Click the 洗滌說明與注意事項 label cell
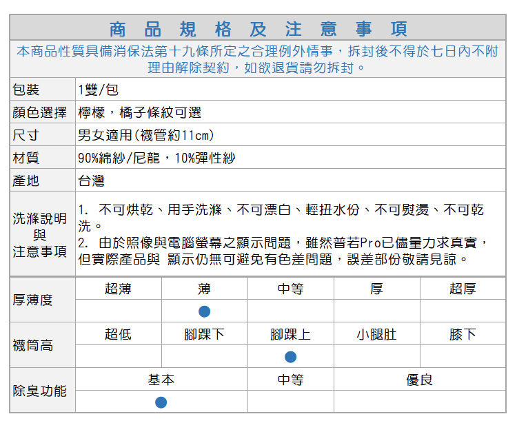Viewport: 517px width, 423px height. (x=41, y=235)
